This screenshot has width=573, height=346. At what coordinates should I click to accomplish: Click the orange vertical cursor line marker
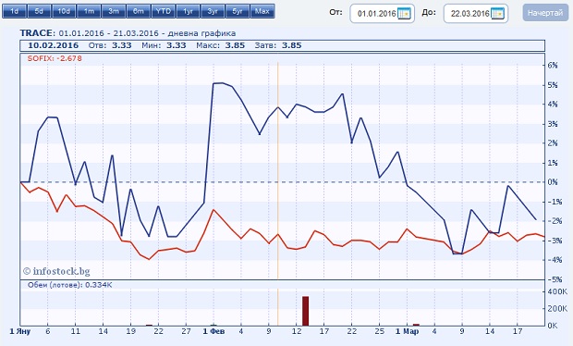point(278,171)
